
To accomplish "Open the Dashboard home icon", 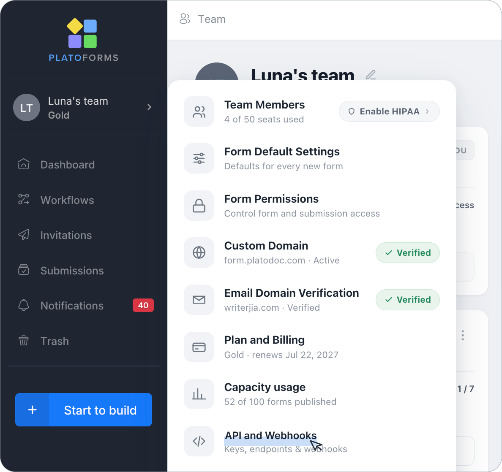I will [x=24, y=164].
